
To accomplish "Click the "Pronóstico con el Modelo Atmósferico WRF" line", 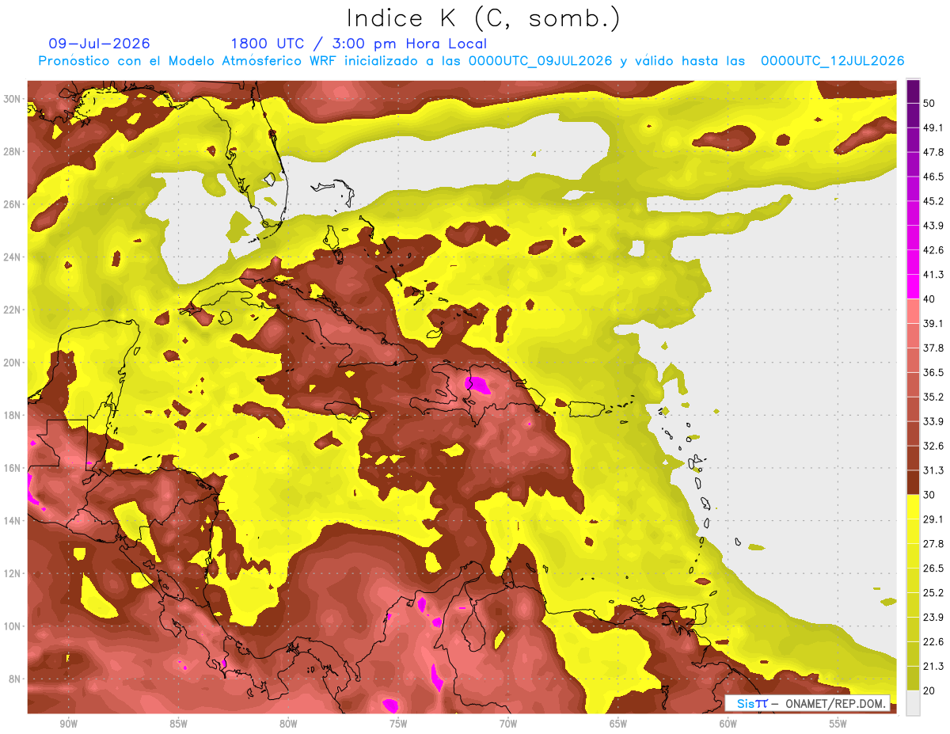I will 472,61.
